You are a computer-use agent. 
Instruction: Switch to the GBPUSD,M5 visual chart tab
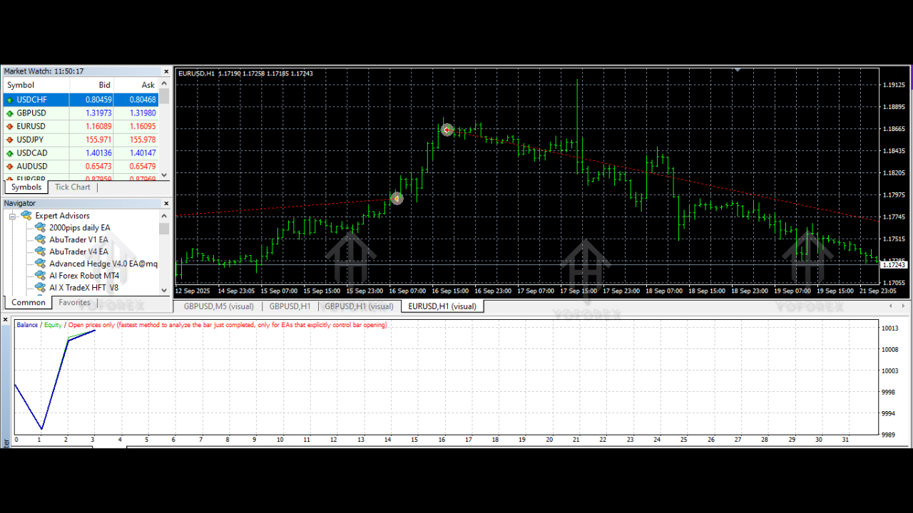pos(218,306)
